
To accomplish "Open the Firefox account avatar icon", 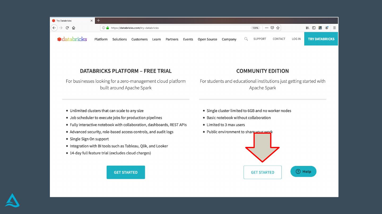I will click(x=327, y=28).
